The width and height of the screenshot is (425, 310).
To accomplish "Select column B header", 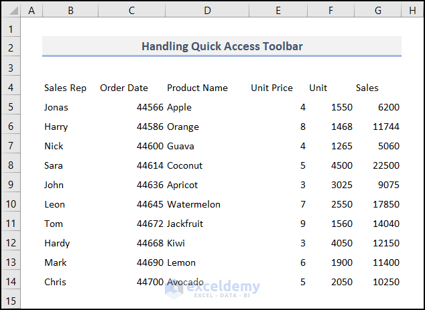I will [70, 9].
